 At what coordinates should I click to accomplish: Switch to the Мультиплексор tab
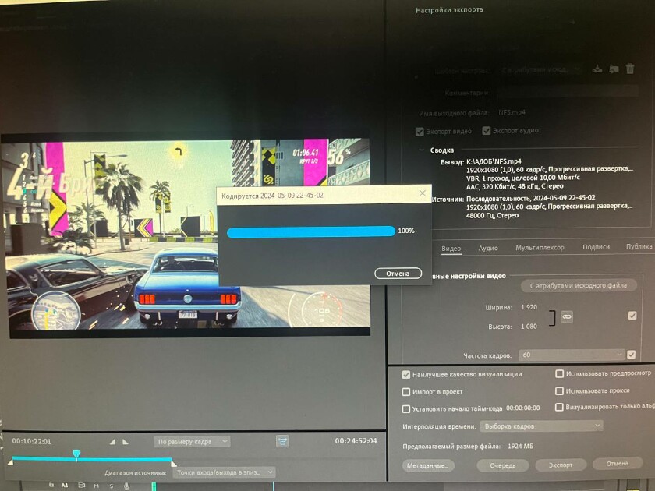540,248
